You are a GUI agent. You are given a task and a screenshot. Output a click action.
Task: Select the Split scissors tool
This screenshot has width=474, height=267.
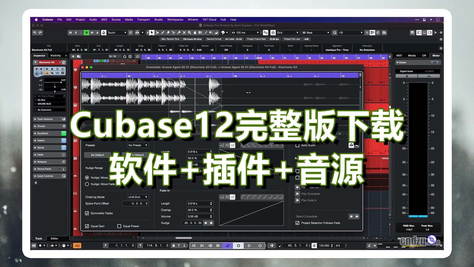pos(173,33)
